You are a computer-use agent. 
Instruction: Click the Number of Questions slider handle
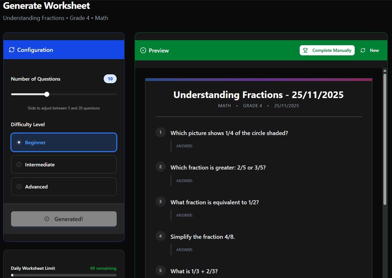(47, 94)
